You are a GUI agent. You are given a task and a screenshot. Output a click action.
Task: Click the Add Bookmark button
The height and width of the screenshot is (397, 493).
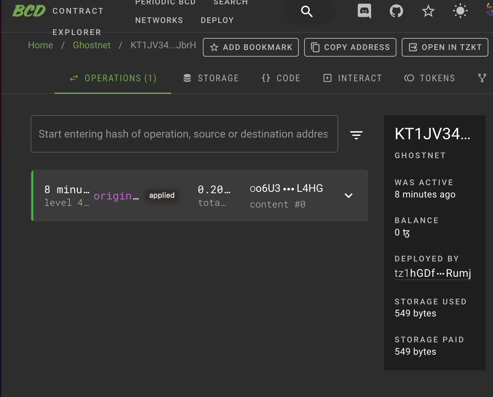(x=251, y=47)
